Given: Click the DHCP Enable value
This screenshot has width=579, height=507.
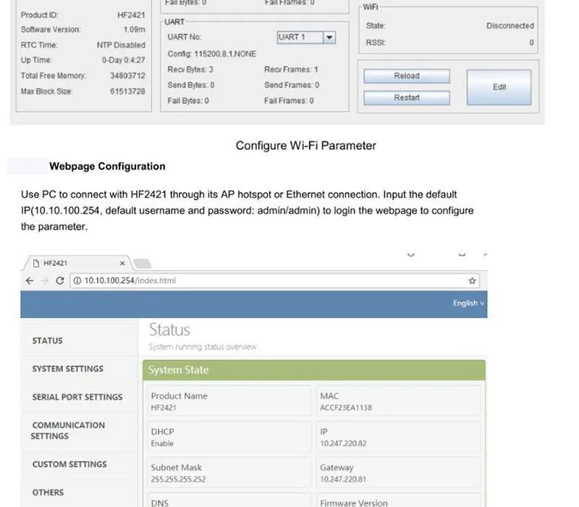Looking at the screenshot, I should pos(162,443).
